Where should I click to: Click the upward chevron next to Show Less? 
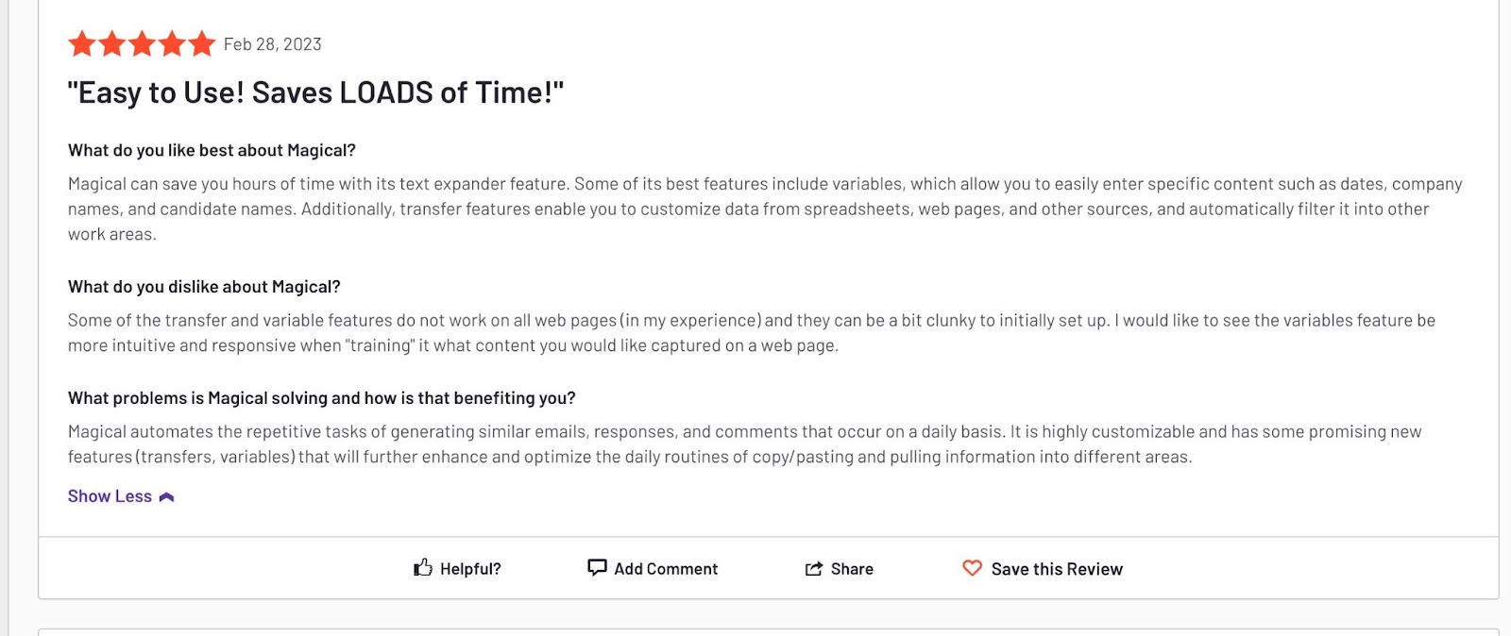click(167, 495)
